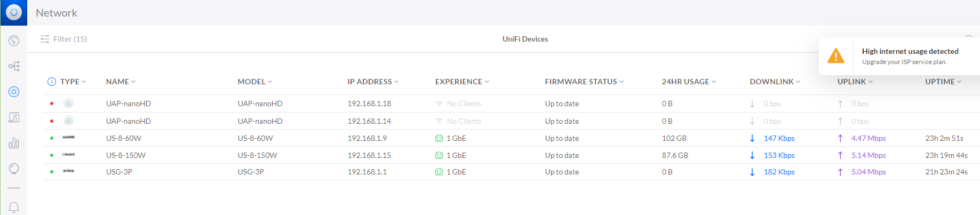Click the 102 GB usage value
The image size is (980, 215).
click(x=674, y=138)
